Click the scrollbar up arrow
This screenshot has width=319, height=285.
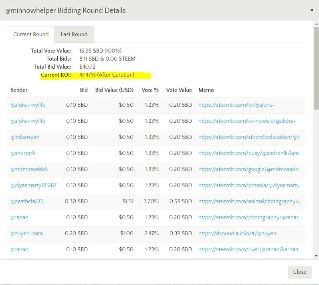click(x=316, y=23)
